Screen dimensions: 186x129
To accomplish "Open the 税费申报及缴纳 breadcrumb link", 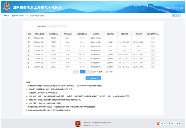I will [18, 16].
